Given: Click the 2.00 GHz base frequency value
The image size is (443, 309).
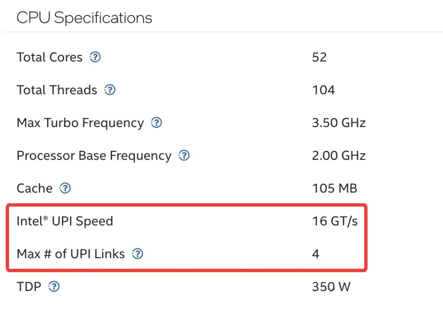Looking at the screenshot, I should tap(339, 156).
